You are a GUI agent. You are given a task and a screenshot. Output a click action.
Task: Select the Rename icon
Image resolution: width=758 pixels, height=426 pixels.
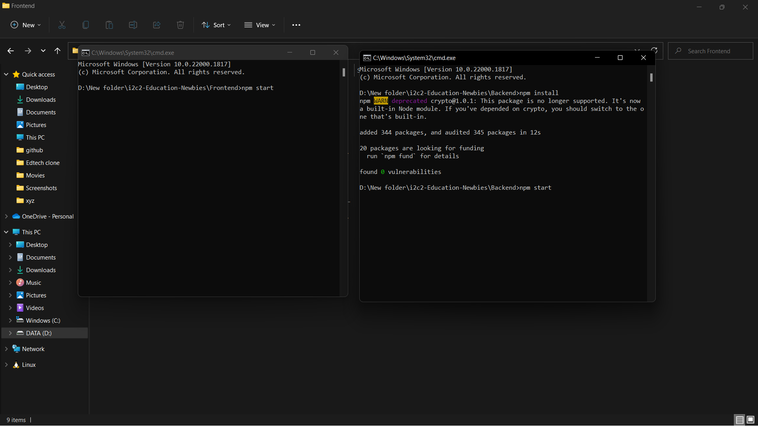tap(133, 25)
